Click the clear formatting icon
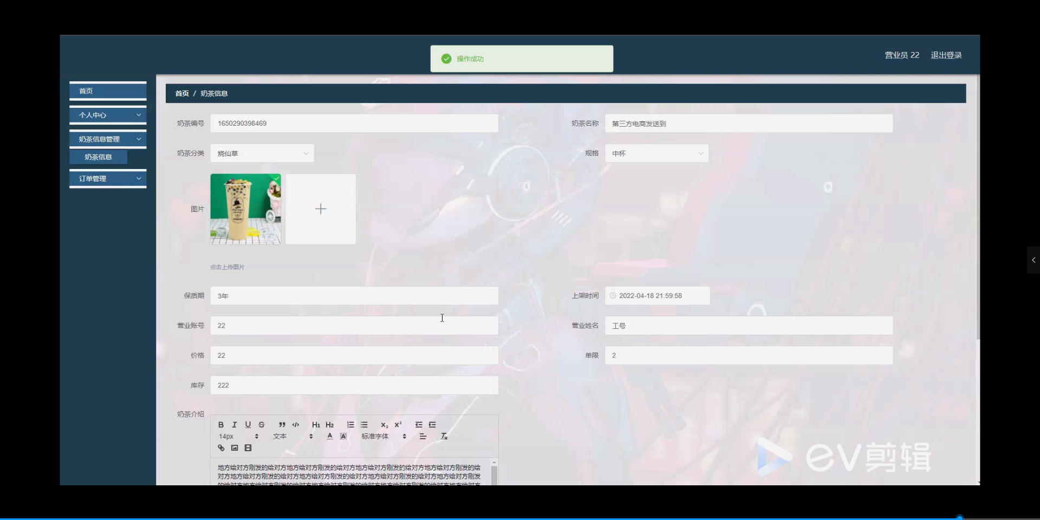This screenshot has height=520, width=1040. [x=444, y=436]
